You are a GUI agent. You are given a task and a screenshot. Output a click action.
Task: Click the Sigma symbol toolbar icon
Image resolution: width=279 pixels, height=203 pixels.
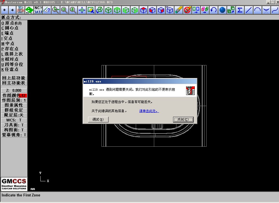click(x=240, y=10)
